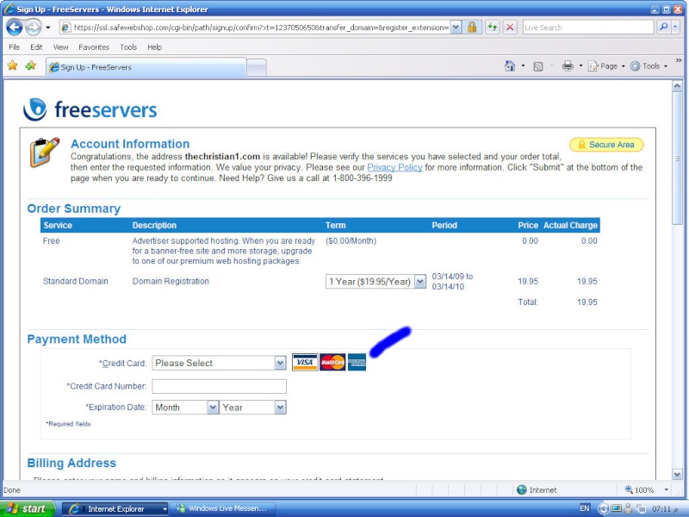Viewport: 689px width, 517px height.
Task: Click the Print toolbar icon
Action: (568, 65)
